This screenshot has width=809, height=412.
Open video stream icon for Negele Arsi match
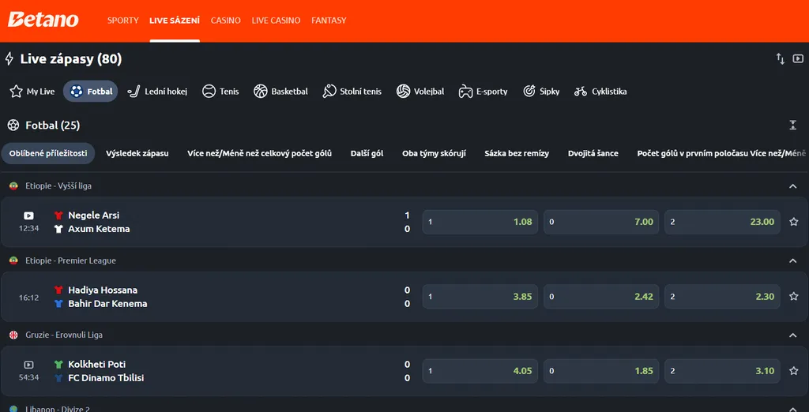tap(29, 215)
